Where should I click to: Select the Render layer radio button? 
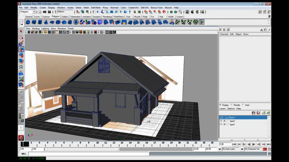[x=232, y=105]
